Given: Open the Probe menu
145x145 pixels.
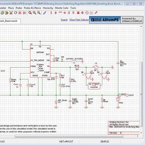Looking at the screenshot, I should [19, 8].
